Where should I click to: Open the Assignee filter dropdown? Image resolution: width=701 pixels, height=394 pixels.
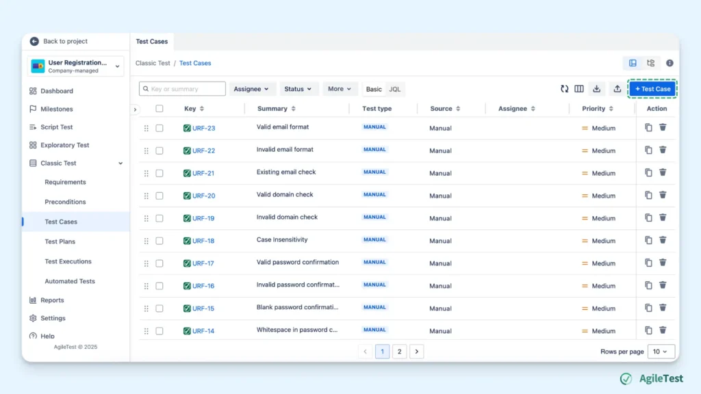pyautogui.click(x=251, y=89)
